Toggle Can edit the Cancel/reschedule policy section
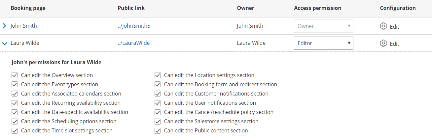The image size is (432, 139). click(x=158, y=112)
